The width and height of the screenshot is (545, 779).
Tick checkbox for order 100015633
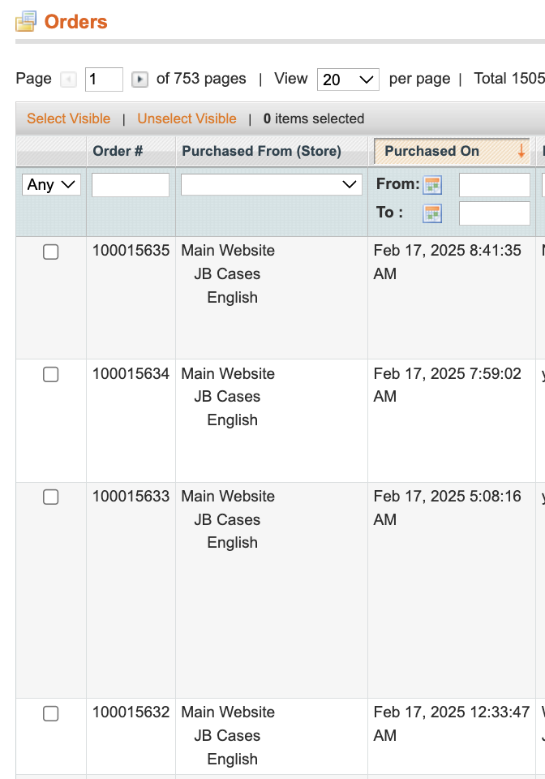[x=50, y=497]
